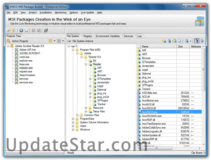The image size is (211, 160).
Task: Collapse the C: drive node
Action: (69, 46)
